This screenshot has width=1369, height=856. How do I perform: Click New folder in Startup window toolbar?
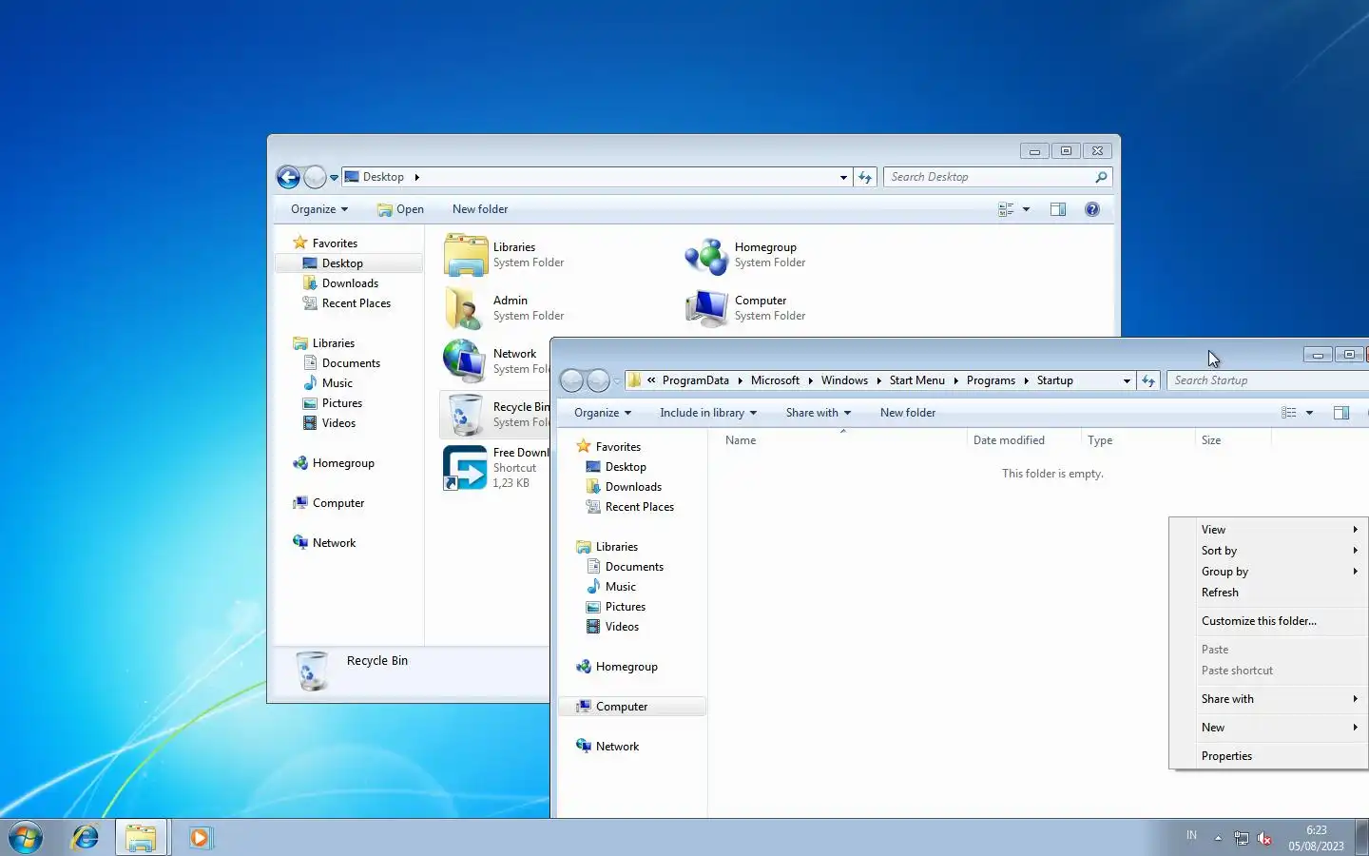pos(908,413)
